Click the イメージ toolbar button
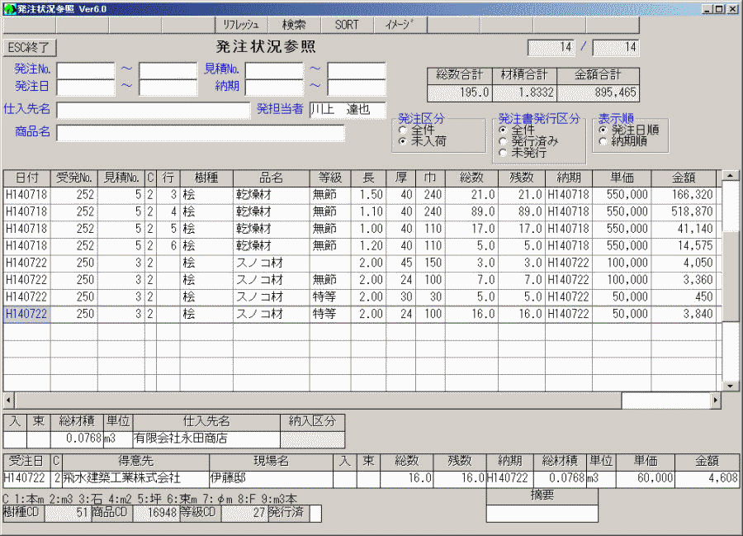This screenshot has width=743, height=536. click(x=400, y=25)
